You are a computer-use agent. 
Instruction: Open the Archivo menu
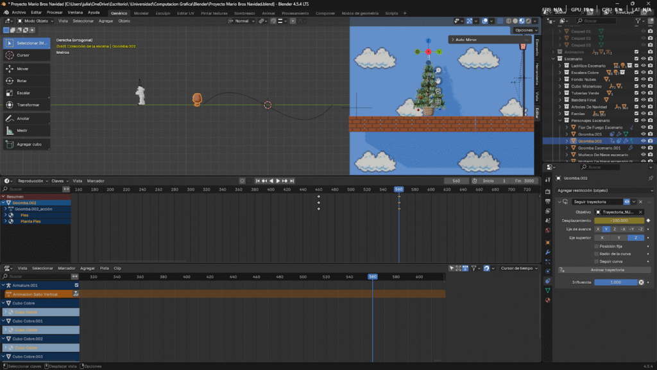[x=19, y=12]
